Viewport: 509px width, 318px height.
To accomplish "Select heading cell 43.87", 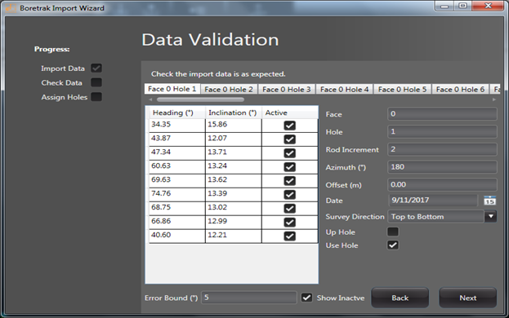I will (177, 139).
